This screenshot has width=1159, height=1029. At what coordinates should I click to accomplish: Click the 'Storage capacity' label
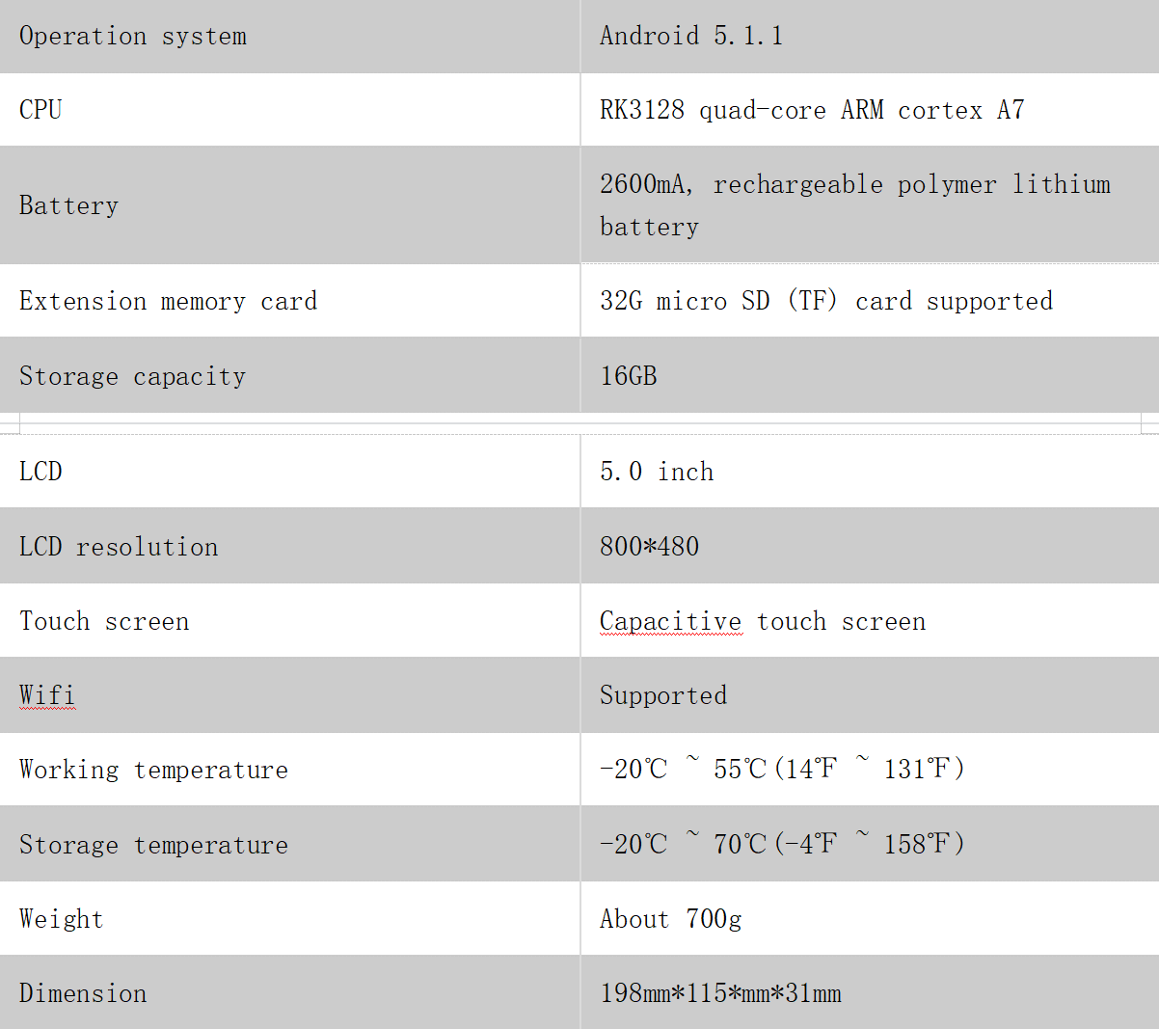click(133, 376)
